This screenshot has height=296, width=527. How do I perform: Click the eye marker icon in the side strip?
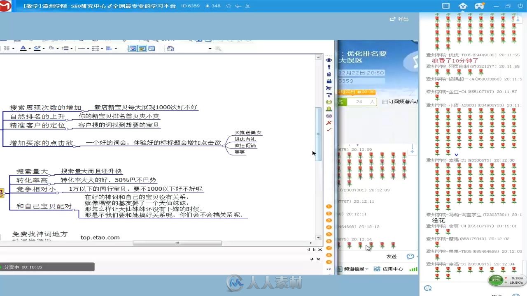pyautogui.click(x=329, y=60)
